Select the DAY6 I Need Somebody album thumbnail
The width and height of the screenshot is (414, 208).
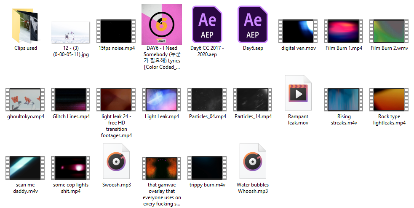162,24
